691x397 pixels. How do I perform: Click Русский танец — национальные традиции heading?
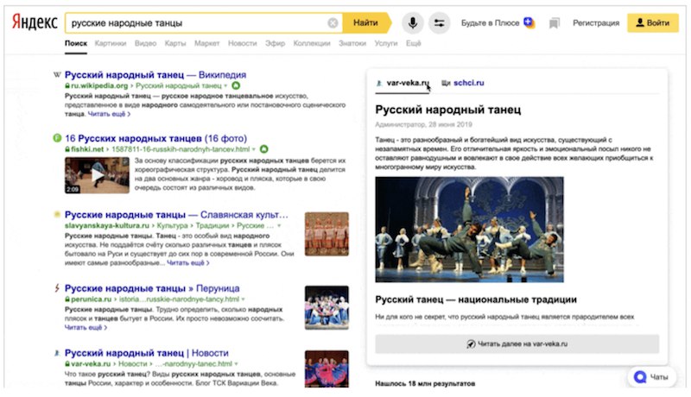click(x=476, y=299)
